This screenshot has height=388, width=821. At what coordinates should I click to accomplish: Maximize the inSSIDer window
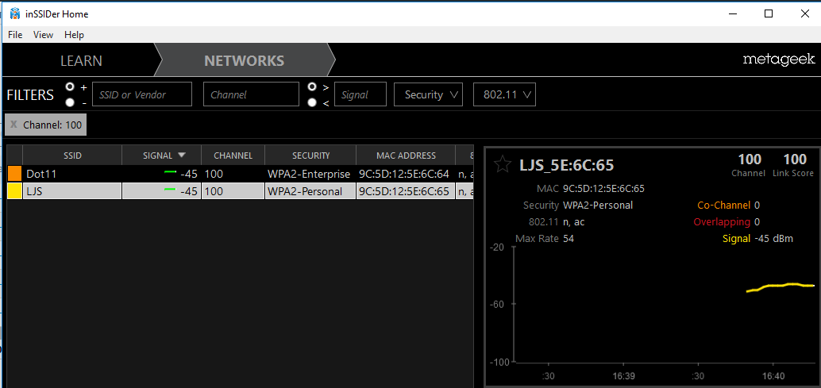click(768, 14)
